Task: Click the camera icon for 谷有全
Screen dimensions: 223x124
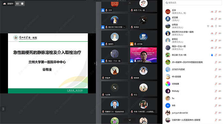Action: [220, 26]
